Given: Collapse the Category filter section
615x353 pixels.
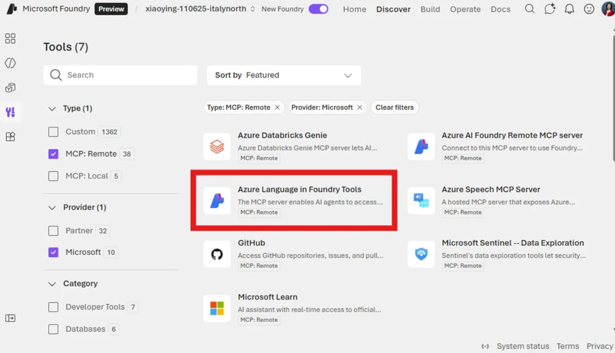Looking at the screenshot, I should click(x=52, y=283).
